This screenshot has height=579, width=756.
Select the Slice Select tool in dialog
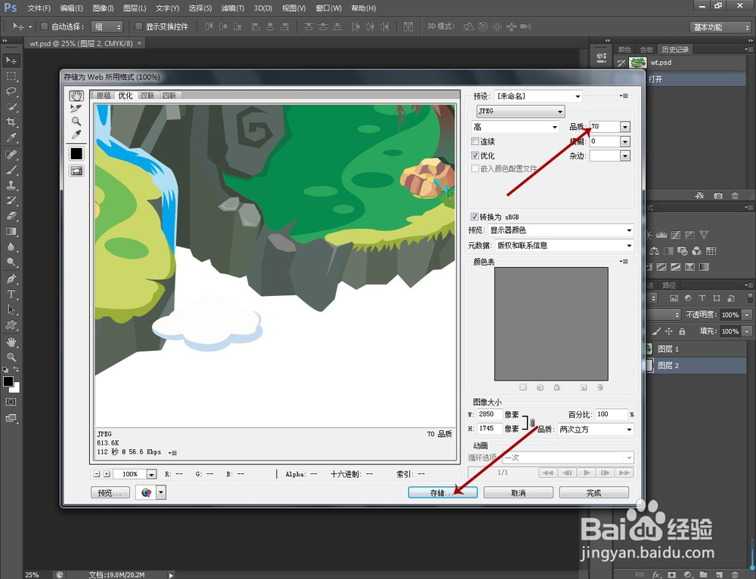click(x=76, y=109)
